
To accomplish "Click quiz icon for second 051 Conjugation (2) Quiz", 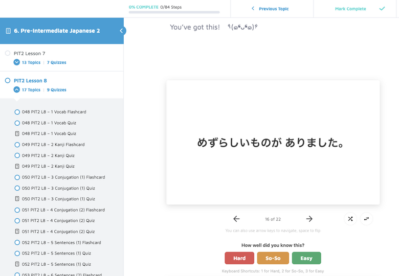I will (17, 232).
